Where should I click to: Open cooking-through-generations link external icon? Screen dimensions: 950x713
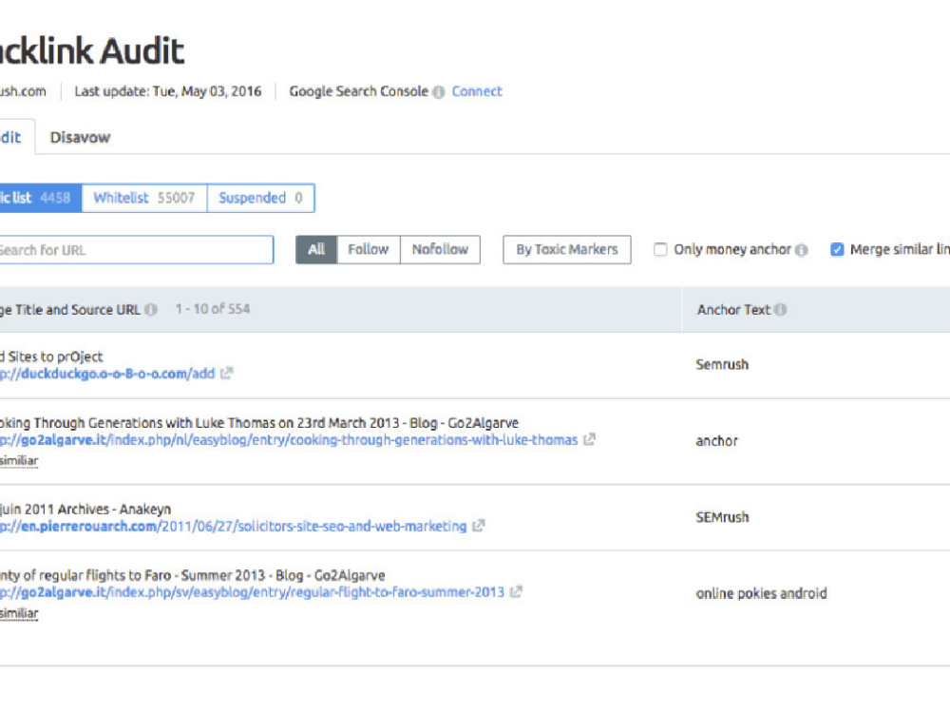tap(589, 439)
